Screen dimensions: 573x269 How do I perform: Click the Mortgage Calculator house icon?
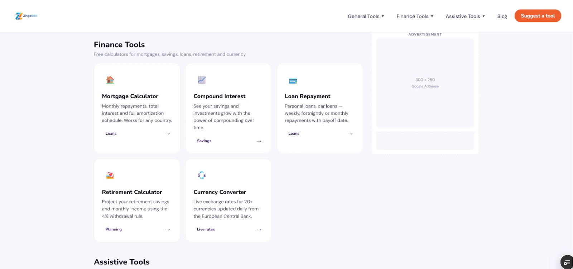(110, 80)
